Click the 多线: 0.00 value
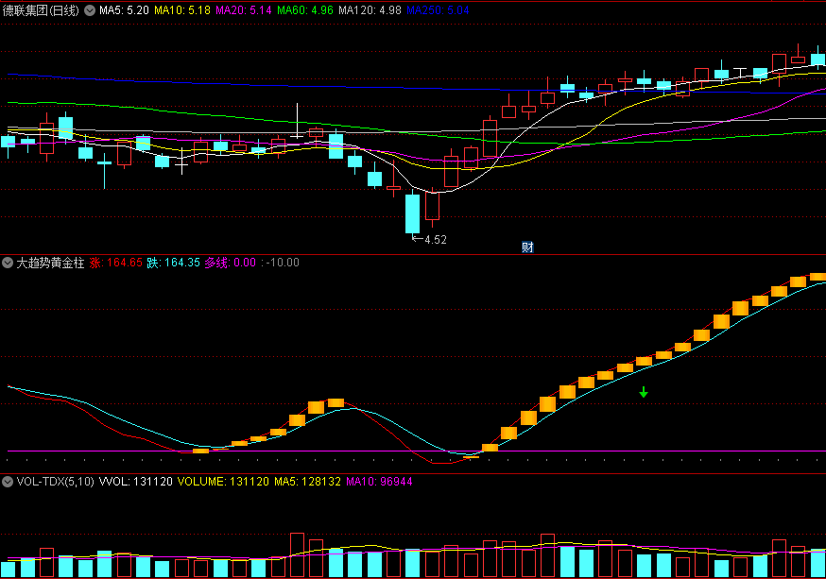 pyautogui.click(x=231, y=263)
